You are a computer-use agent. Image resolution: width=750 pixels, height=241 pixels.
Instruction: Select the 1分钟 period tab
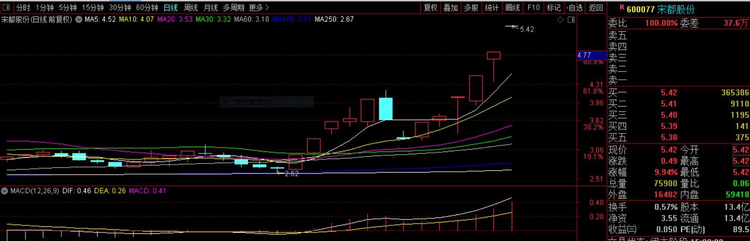[x=45, y=8]
